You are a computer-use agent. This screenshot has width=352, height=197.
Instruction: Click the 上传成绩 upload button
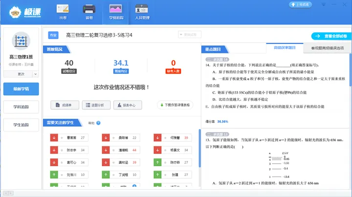tap(300, 5)
